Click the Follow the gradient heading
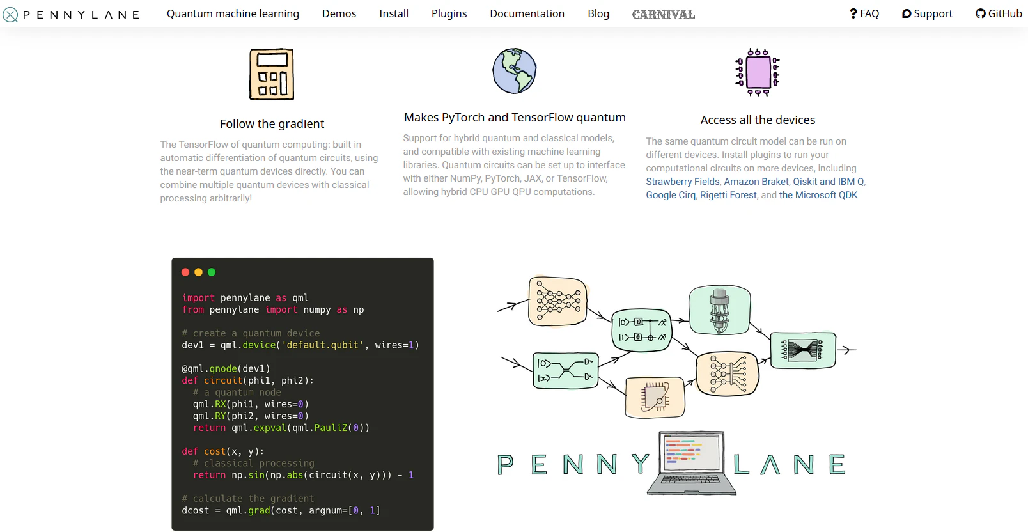The width and height of the screenshot is (1028, 532). pos(272,124)
